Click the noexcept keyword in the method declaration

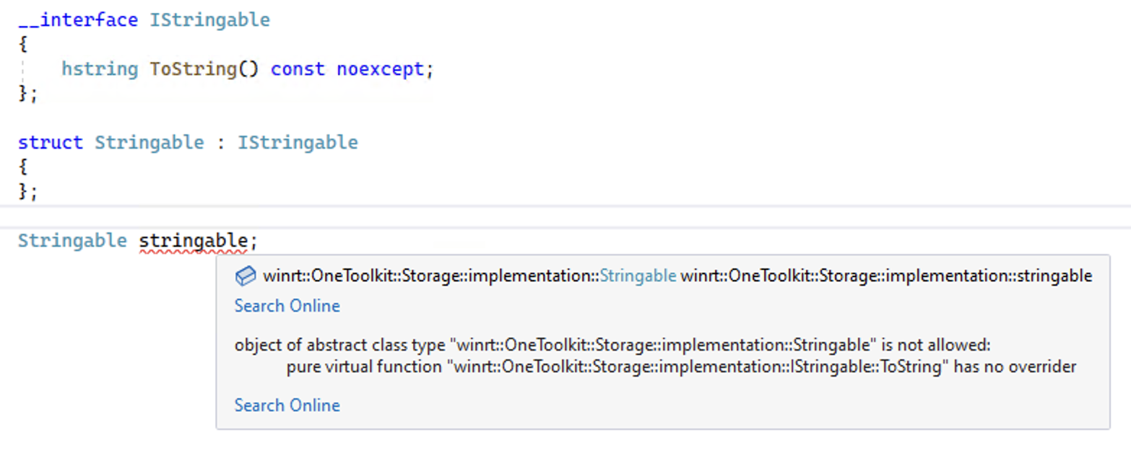(379, 69)
